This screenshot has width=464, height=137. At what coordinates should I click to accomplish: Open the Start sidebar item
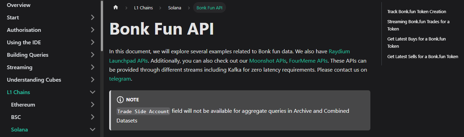tap(13, 17)
